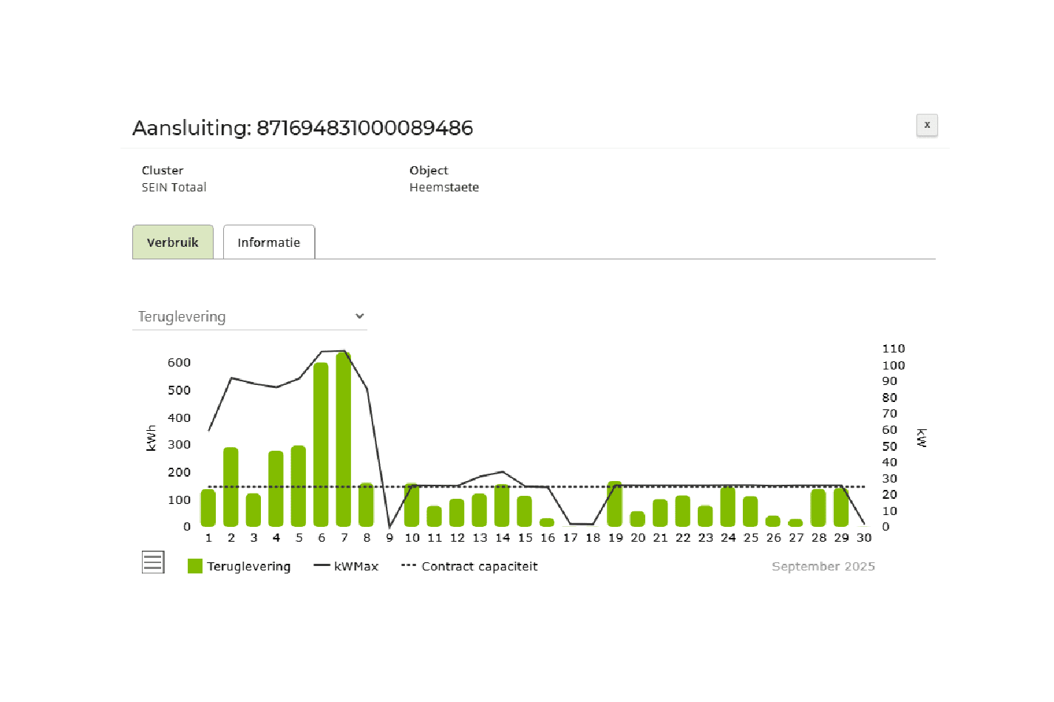The height and width of the screenshot is (702, 1054).
Task: Click the chevron arrow of Teruglevering selector
Action: (359, 316)
